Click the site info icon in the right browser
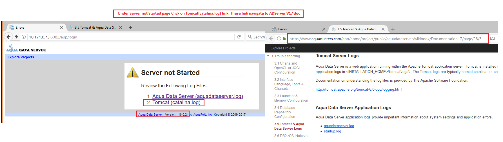 tap(279, 39)
